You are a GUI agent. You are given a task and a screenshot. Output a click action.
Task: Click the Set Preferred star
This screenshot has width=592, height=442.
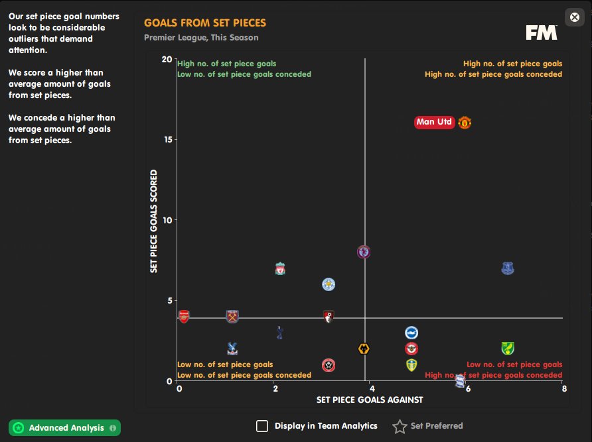[400, 426]
